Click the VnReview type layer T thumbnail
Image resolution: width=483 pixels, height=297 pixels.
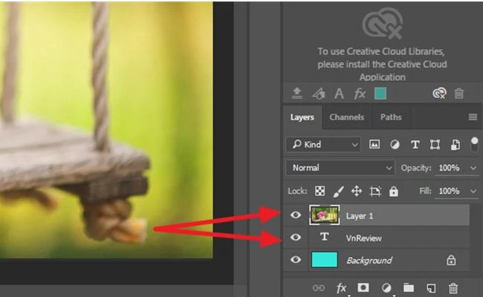324,237
